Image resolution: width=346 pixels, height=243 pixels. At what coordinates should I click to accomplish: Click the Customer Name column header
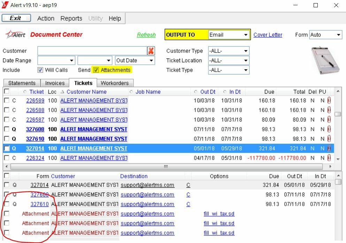[x=86, y=92]
